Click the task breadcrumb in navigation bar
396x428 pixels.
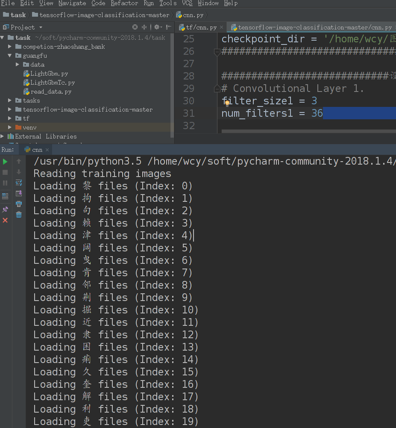[x=15, y=15]
